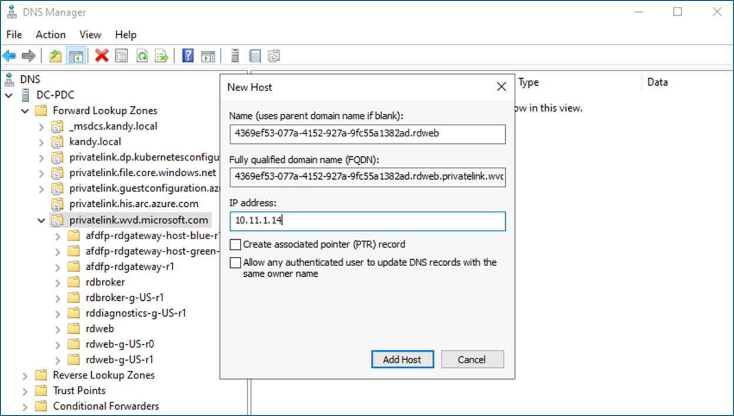Viewport: 734px width, 416px height.
Task: Toggle the Show/Hide Action Pane icon
Action: pyautogui.click(x=208, y=56)
